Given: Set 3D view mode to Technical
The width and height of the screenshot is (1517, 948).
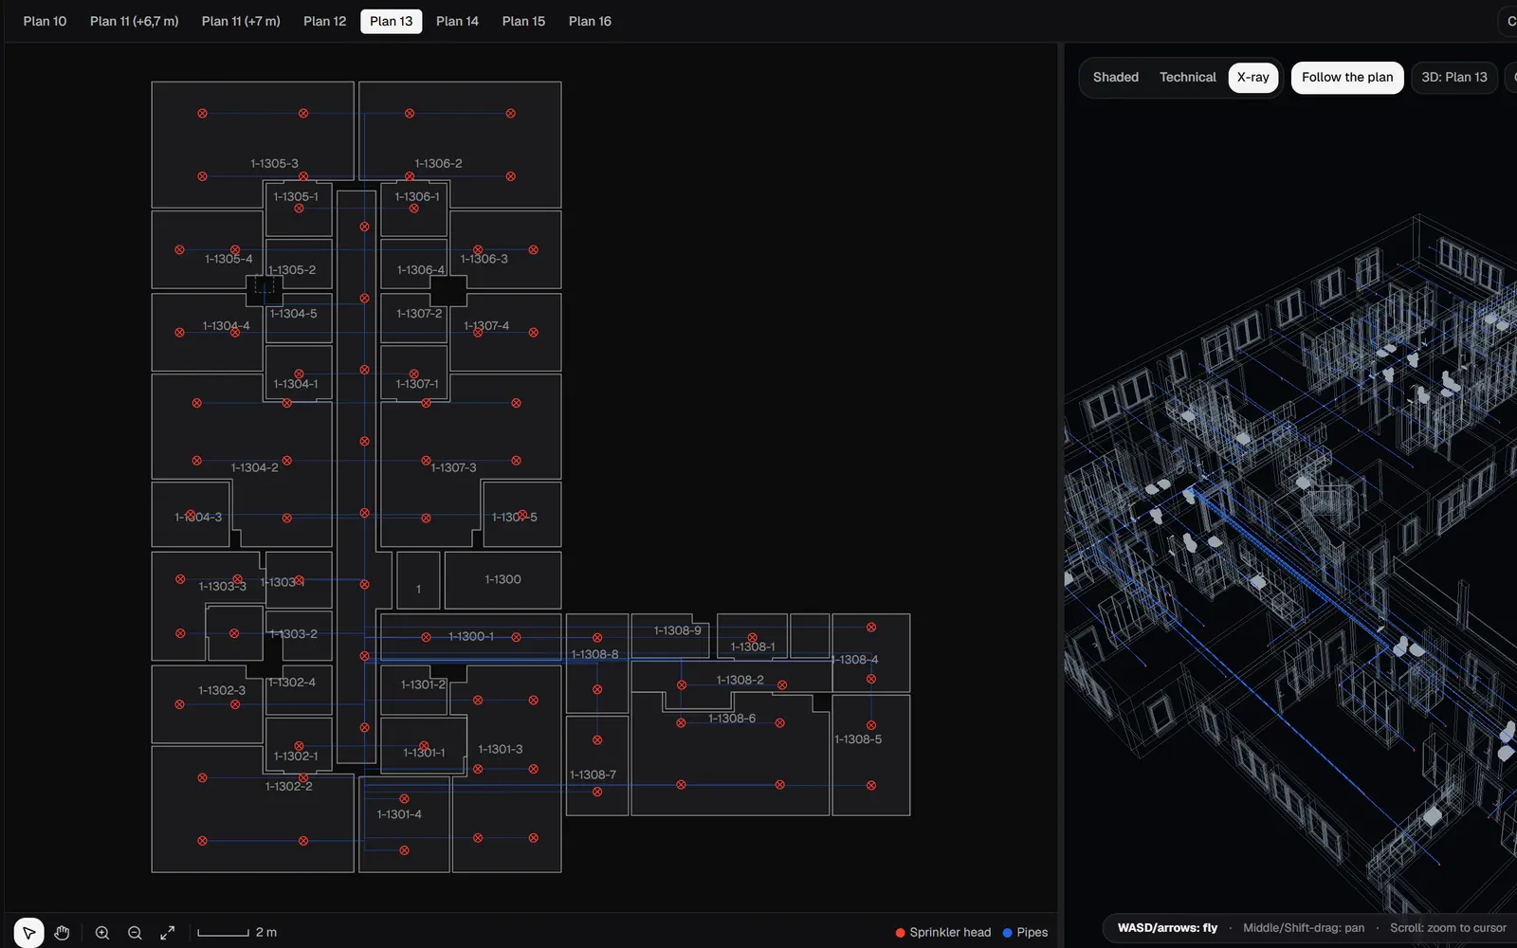Looking at the screenshot, I should pos(1188,77).
